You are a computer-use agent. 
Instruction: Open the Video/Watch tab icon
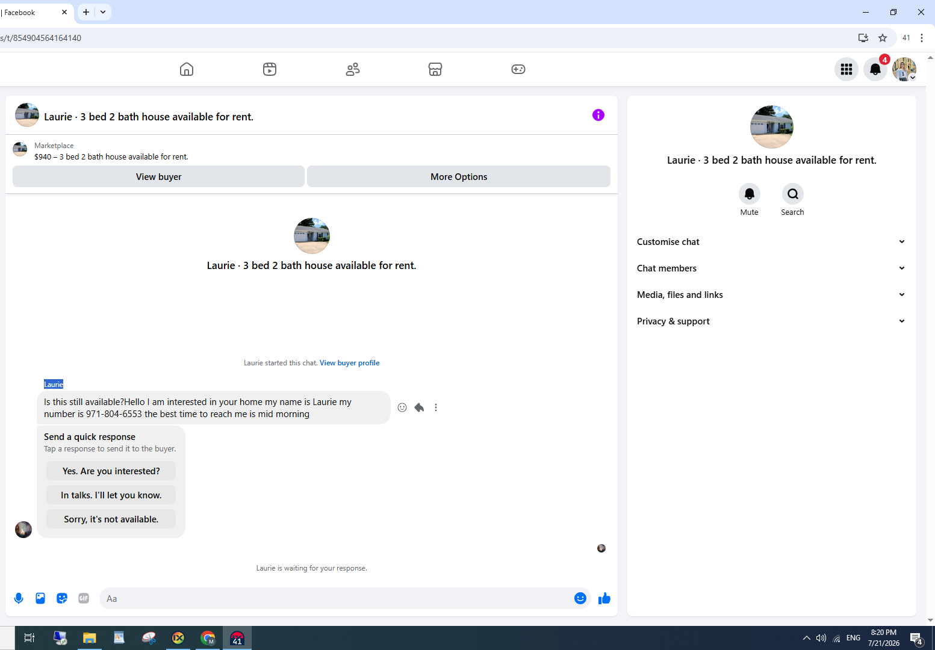270,69
